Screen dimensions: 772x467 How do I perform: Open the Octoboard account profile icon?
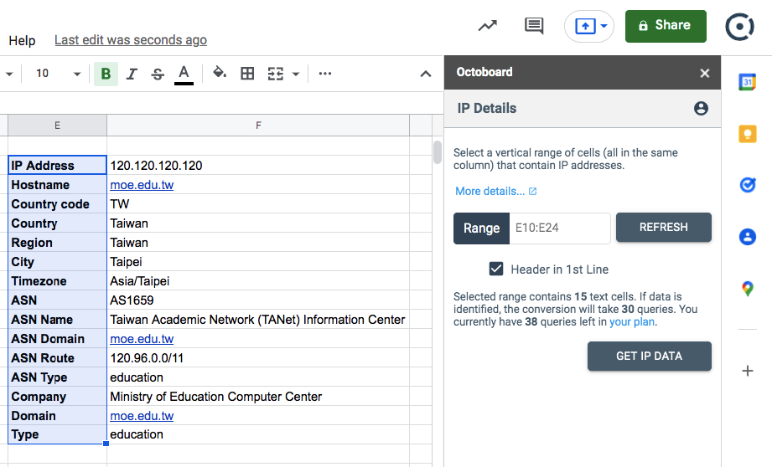click(701, 108)
